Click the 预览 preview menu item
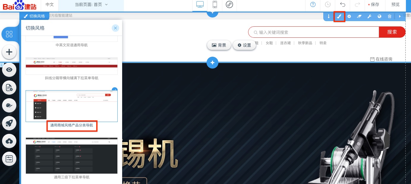The image size is (411, 184). pyautogui.click(x=396, y=5)
